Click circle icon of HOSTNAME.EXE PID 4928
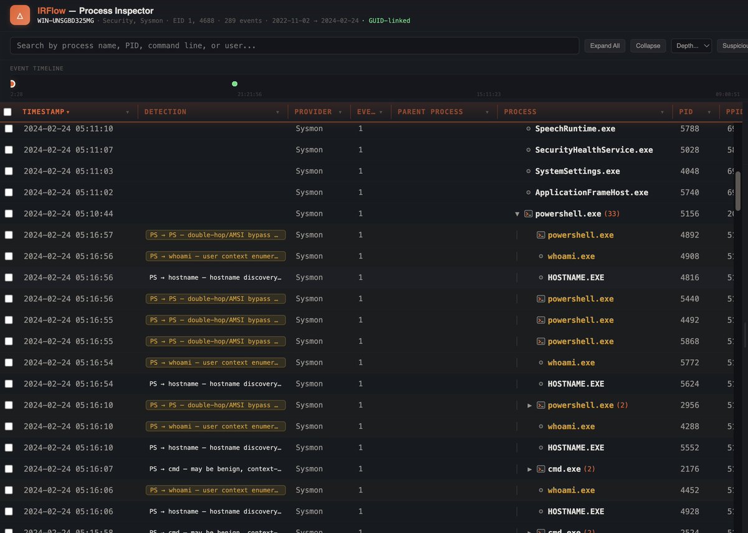748x533 pixels. click(541, 511)
